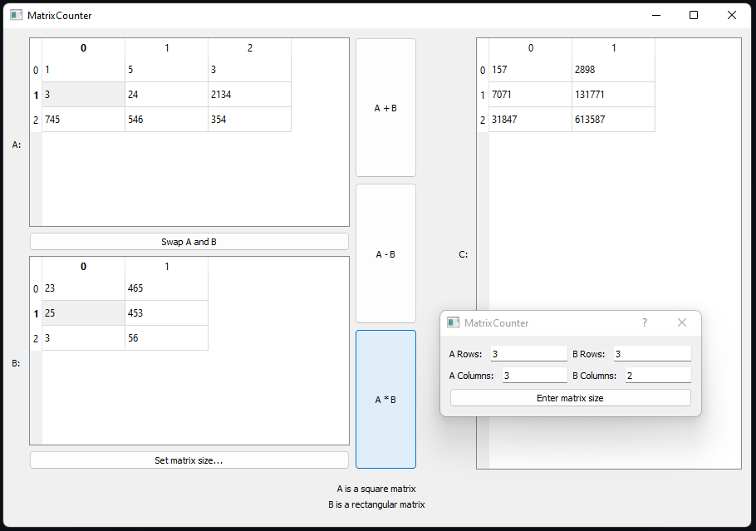
Task: Click the B Columns input field
Action: coord(658,376)
